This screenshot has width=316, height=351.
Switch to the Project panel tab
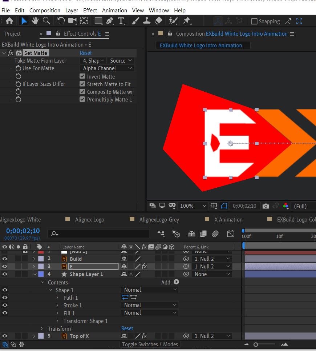pos(13,34)
